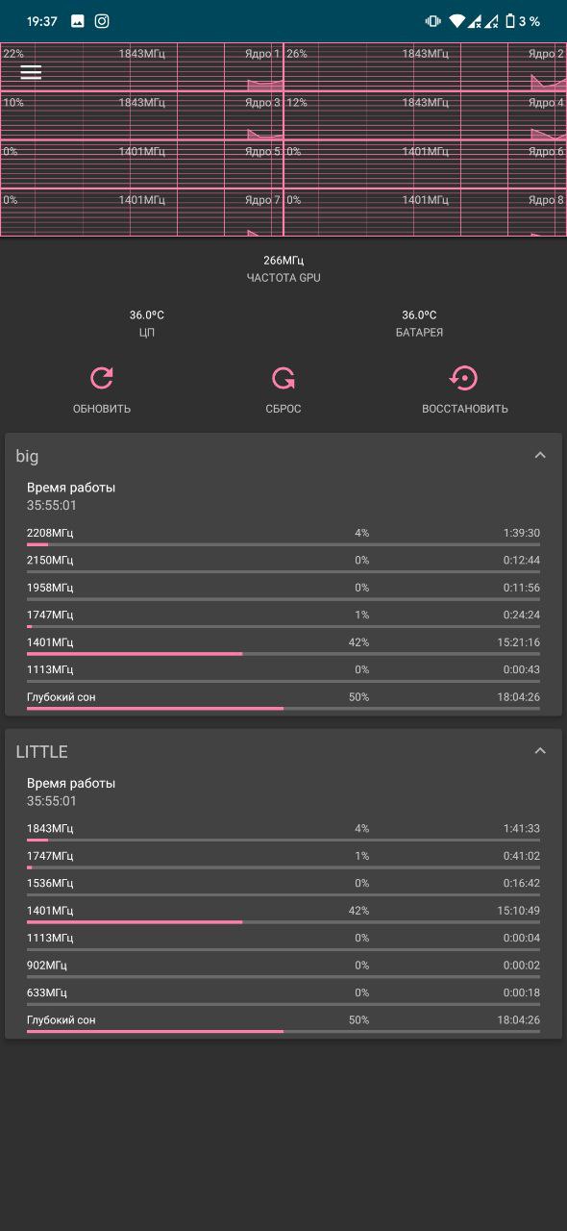Viewport: 567px width, 1231px height.
Task: Select the Ядро 1 core graph
Action: pos(142,67)
